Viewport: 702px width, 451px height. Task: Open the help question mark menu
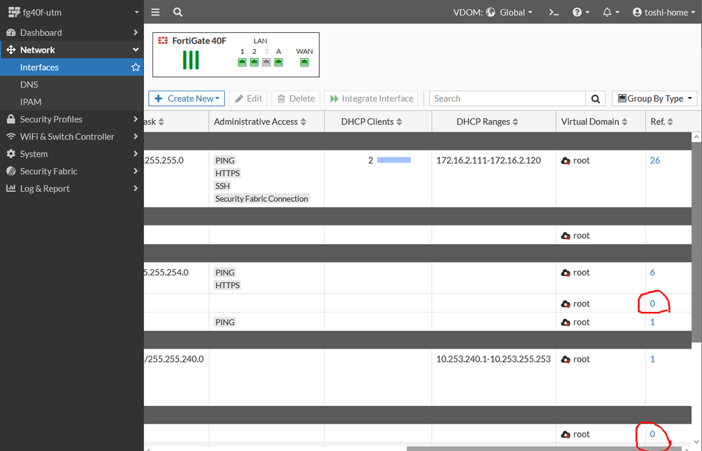[580, 13]
